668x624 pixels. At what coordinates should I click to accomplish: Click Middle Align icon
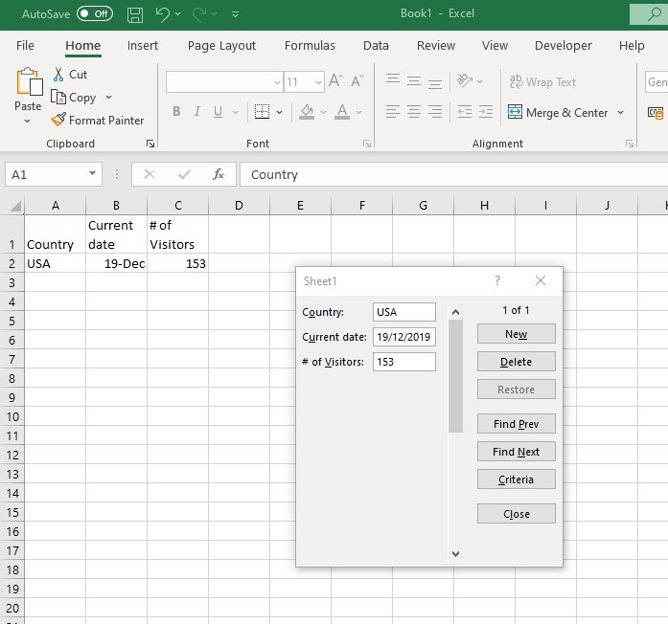414,80
